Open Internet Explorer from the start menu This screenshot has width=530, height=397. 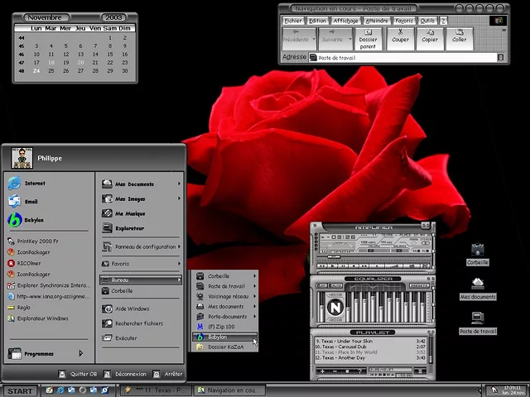[33, 184]
